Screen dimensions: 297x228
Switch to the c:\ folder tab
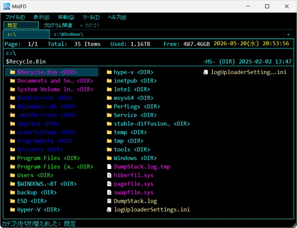pyautogui.click(x=26, y=34)
